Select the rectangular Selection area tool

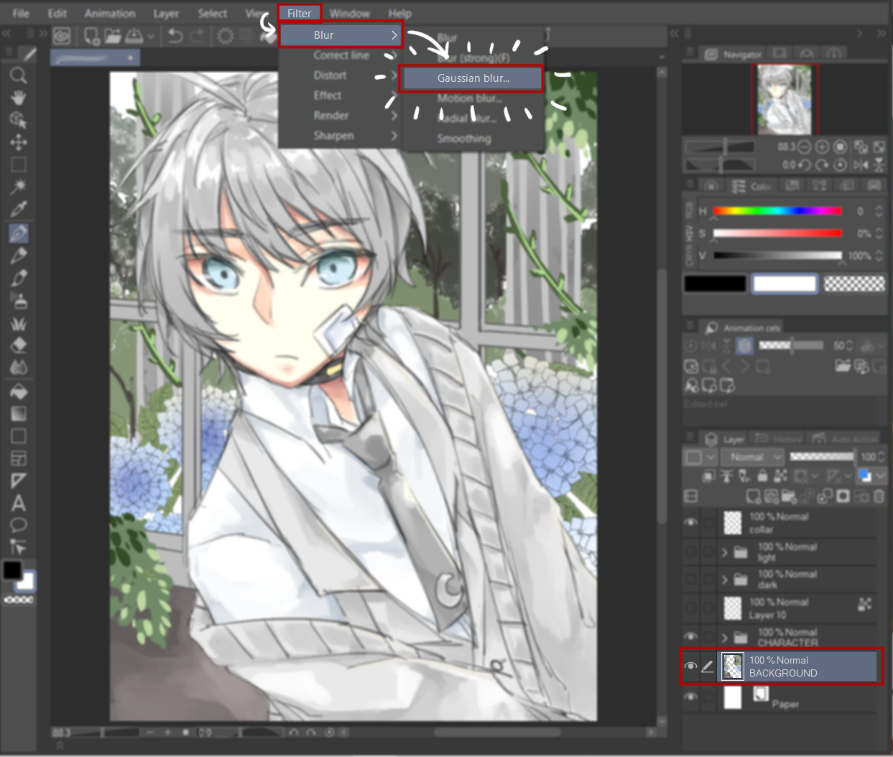point(19,164)
